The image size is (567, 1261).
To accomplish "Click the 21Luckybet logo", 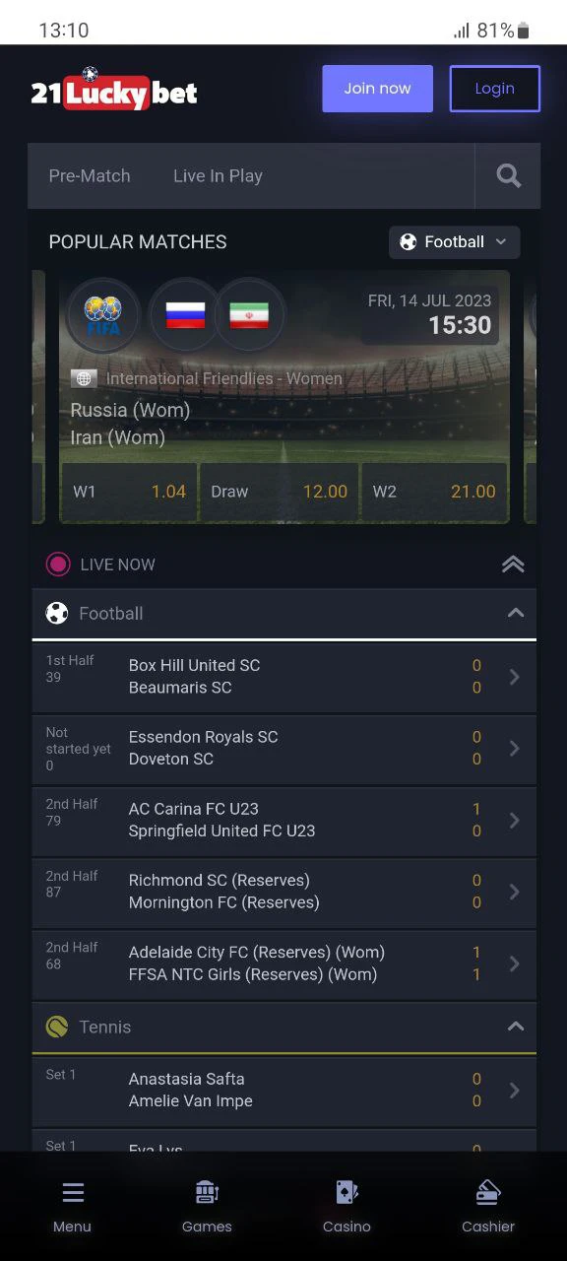I will (x=113, y=88).
